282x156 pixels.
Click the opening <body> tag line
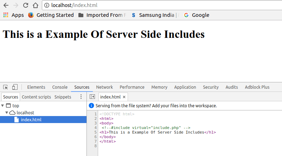(x=107, y=123)
